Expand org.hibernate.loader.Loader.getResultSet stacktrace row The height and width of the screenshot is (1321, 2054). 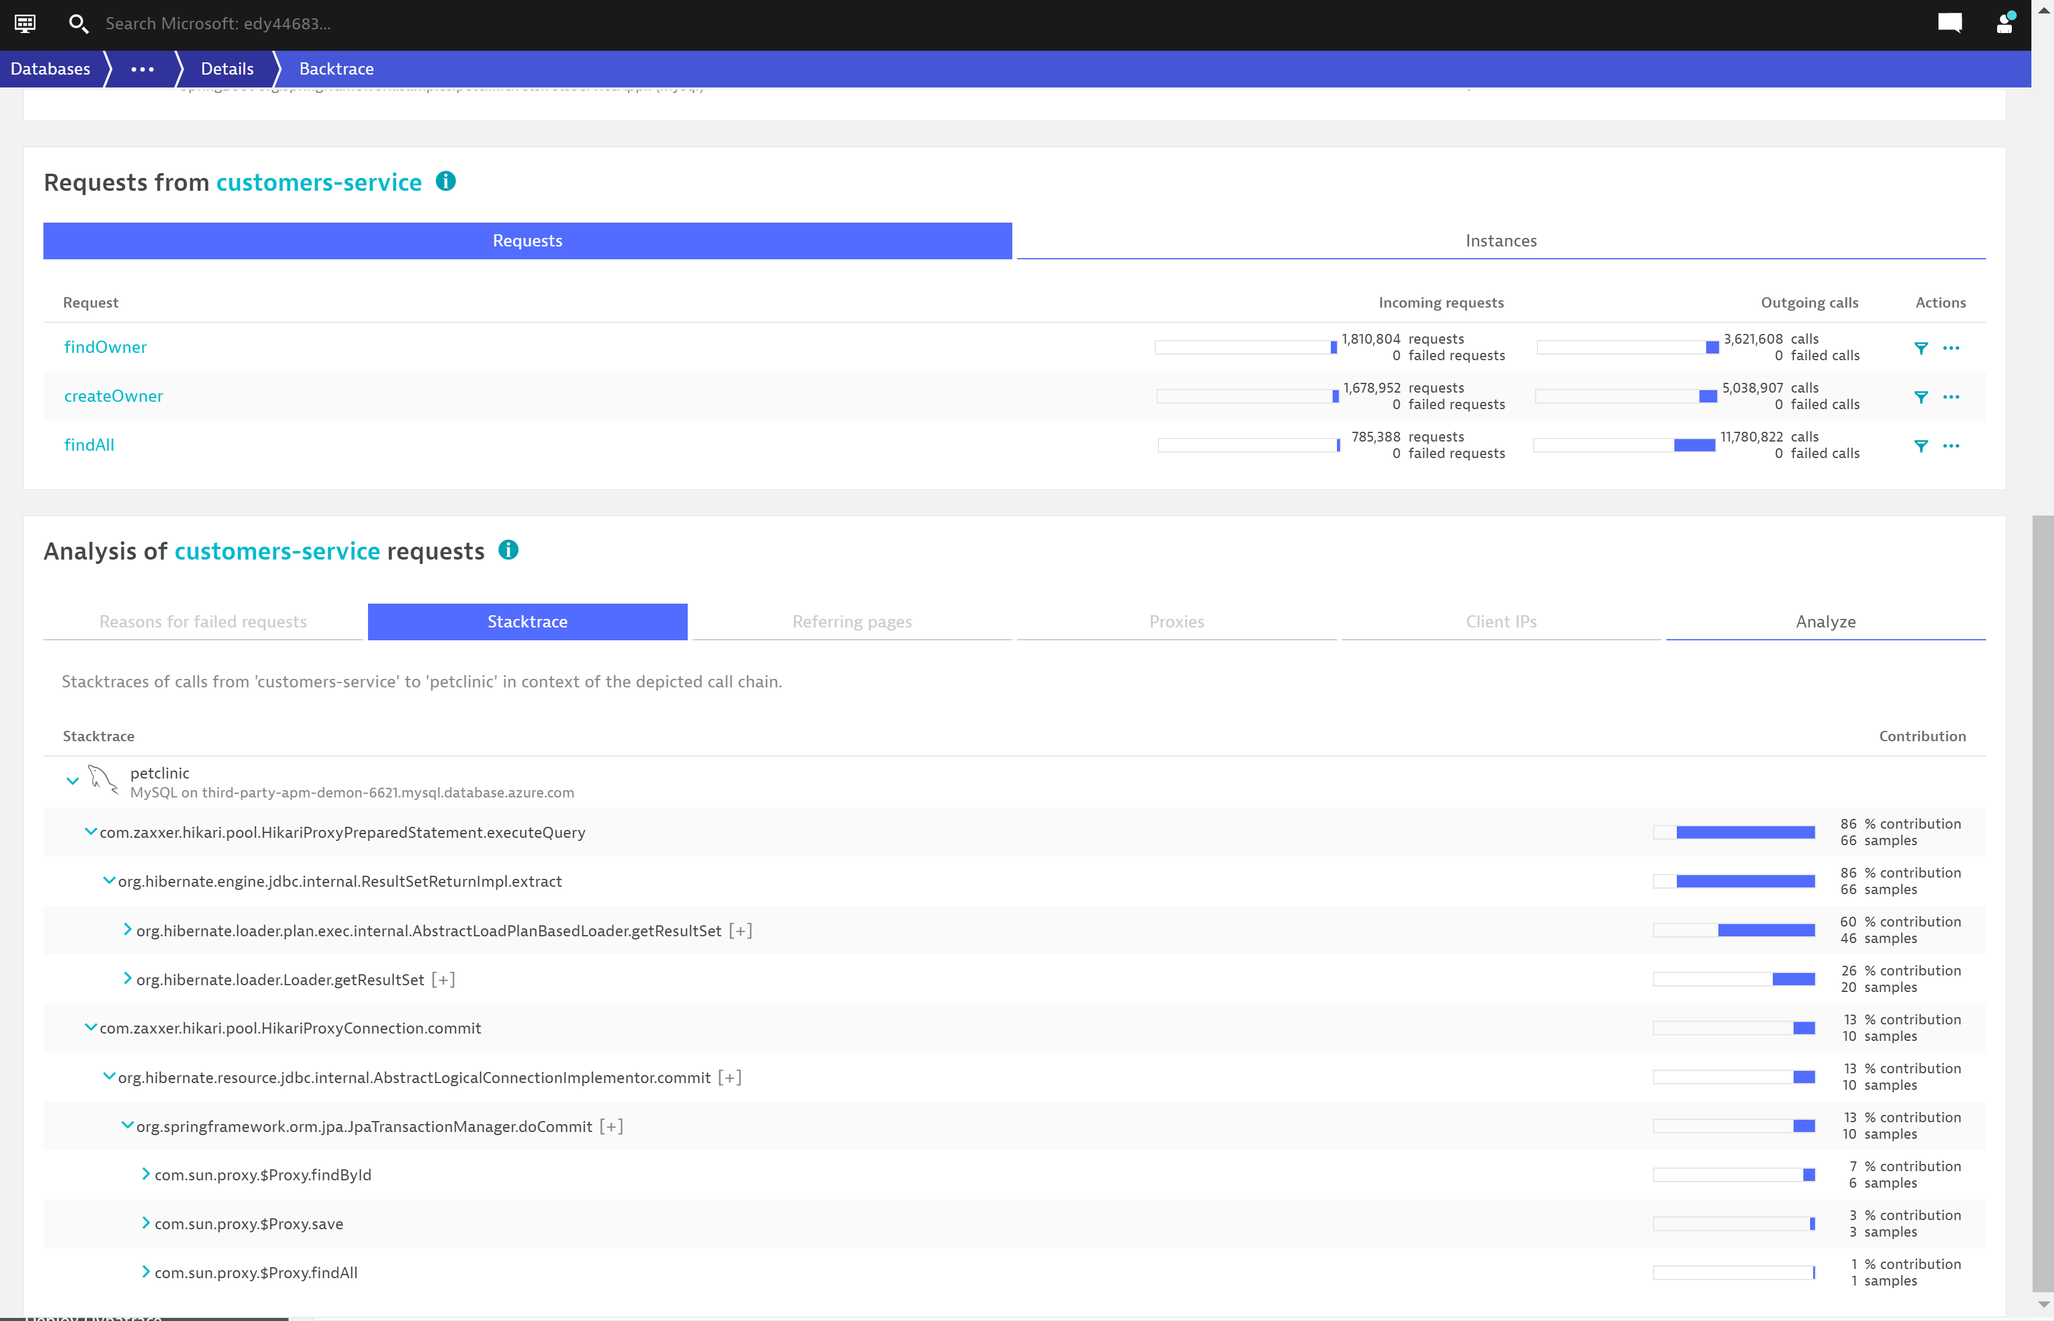pos(127,979)
